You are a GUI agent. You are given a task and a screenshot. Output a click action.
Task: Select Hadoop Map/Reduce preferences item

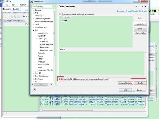click(44, 22)
